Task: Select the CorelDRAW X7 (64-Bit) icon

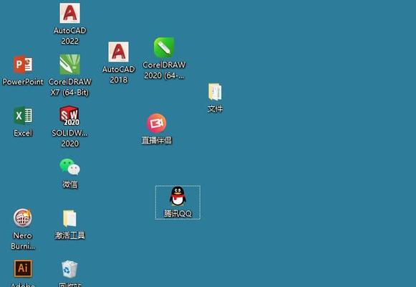Action: pos(69,65)
